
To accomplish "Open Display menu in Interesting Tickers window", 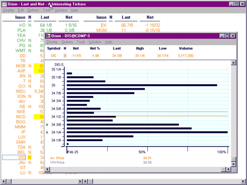I will pyautogui.click(x=8, y=10).
